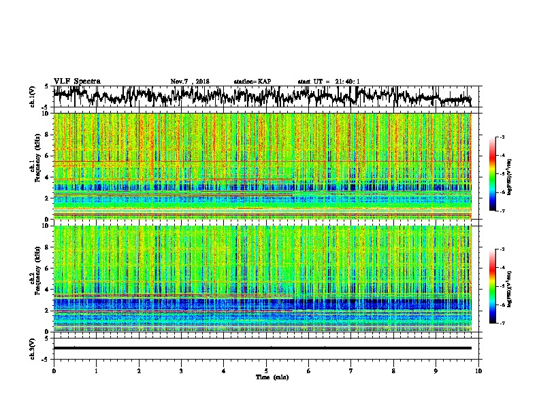The height and width of the screenshot is (416, 539).
Task: Click the "-7" tick on the ch.1 color bar
Action: click(502, 211)
